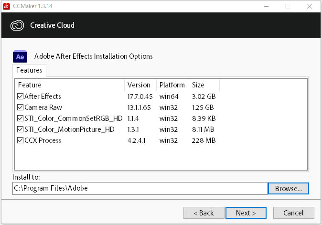
Task: Click the Creative Cloud logo icon
Action: point(17,25)
